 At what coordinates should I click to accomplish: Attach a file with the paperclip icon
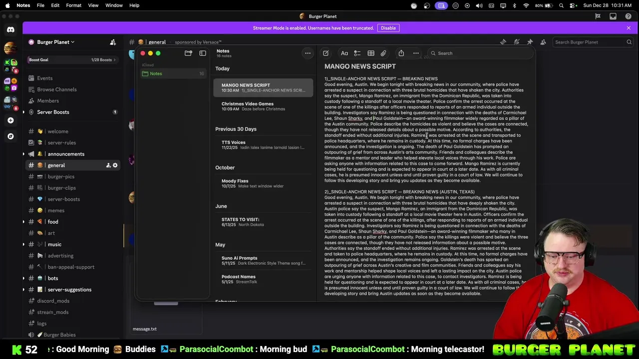(x=383, y=53)
